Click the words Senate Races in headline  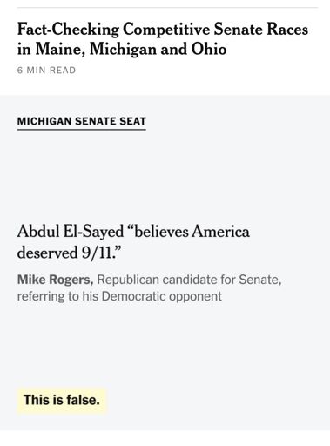[261, 29]
